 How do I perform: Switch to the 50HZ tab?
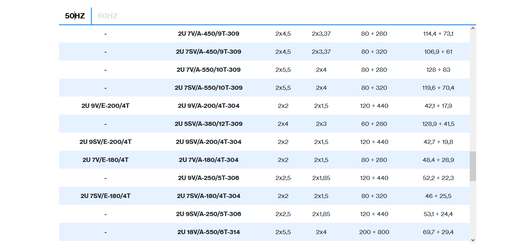coord(75,16)
